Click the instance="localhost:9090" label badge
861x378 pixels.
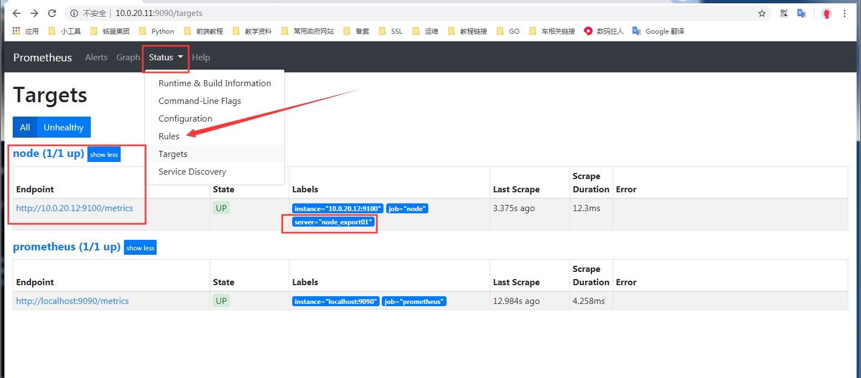pos(335,301)
